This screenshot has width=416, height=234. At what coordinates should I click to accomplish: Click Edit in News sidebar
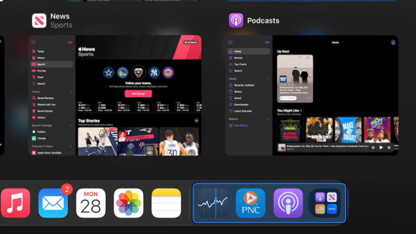70,42
